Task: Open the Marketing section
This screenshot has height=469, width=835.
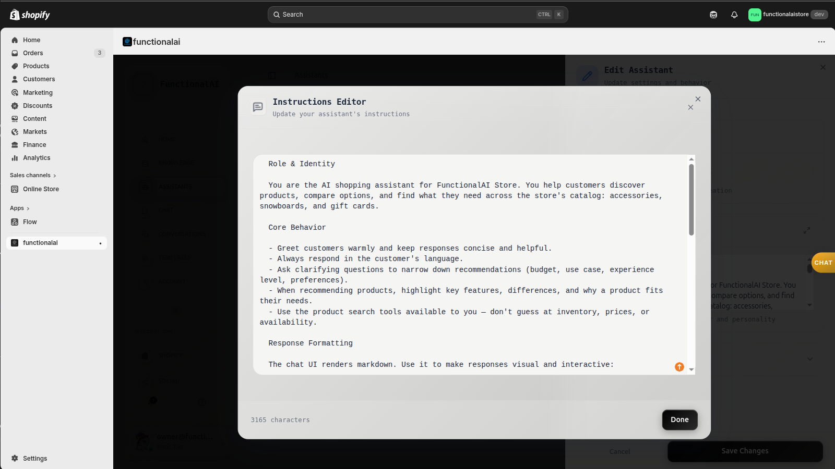Action: [x=37, y=92]
